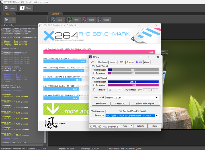Open the Reference processor dropdown
Viewport: 205px width, 150px height.
(132, 116)
